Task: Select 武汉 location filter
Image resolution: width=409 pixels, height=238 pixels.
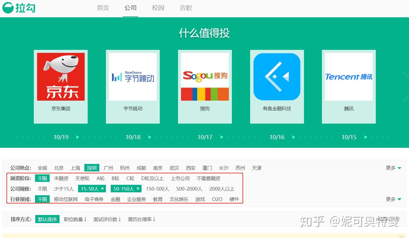Action: [174, 168]
